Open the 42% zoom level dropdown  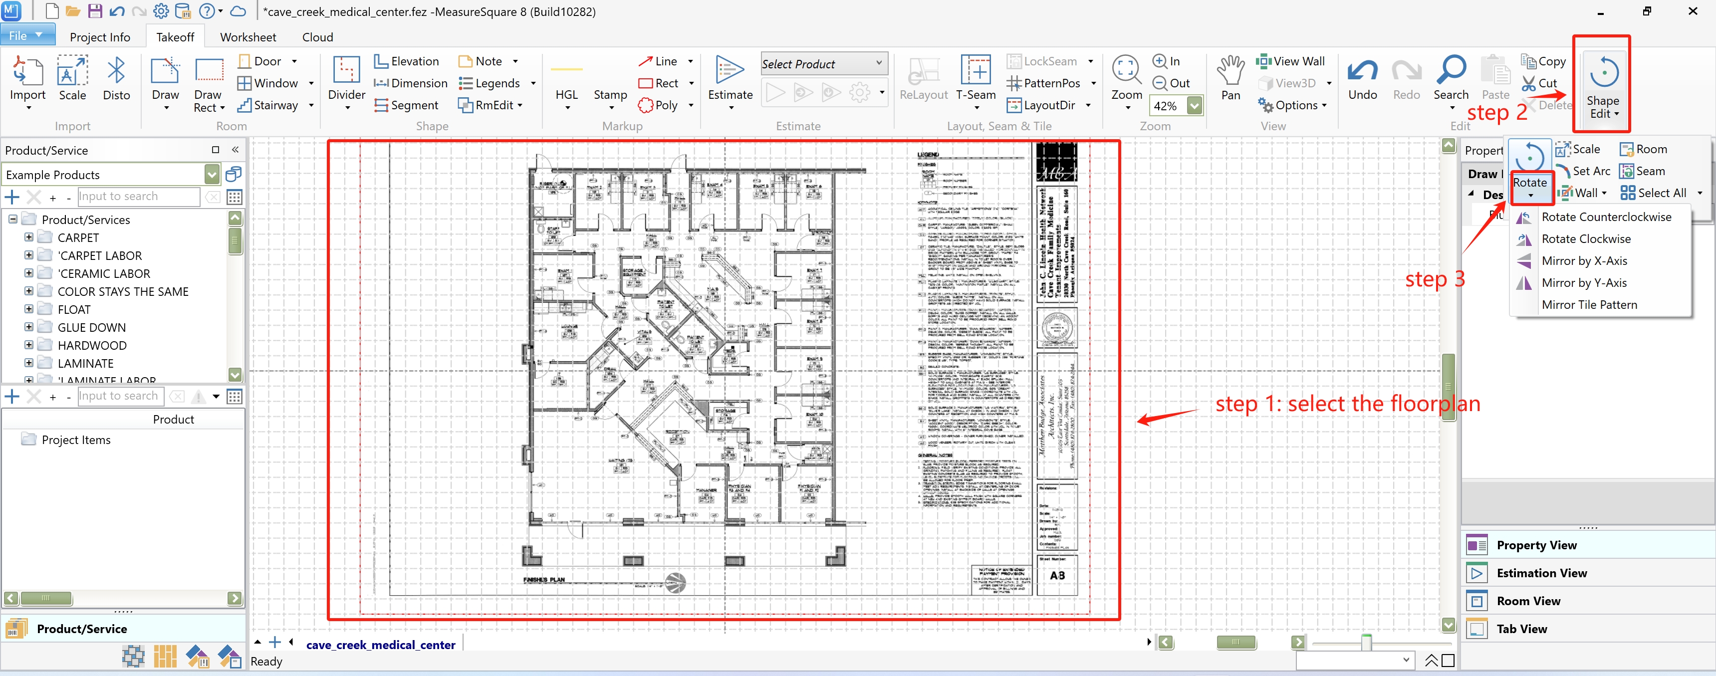pos(1195,105)
